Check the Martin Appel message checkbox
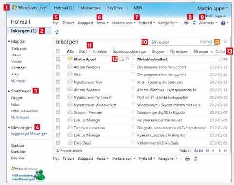The image size is (234, 185). pyautogui.click(x=58, y=59)
